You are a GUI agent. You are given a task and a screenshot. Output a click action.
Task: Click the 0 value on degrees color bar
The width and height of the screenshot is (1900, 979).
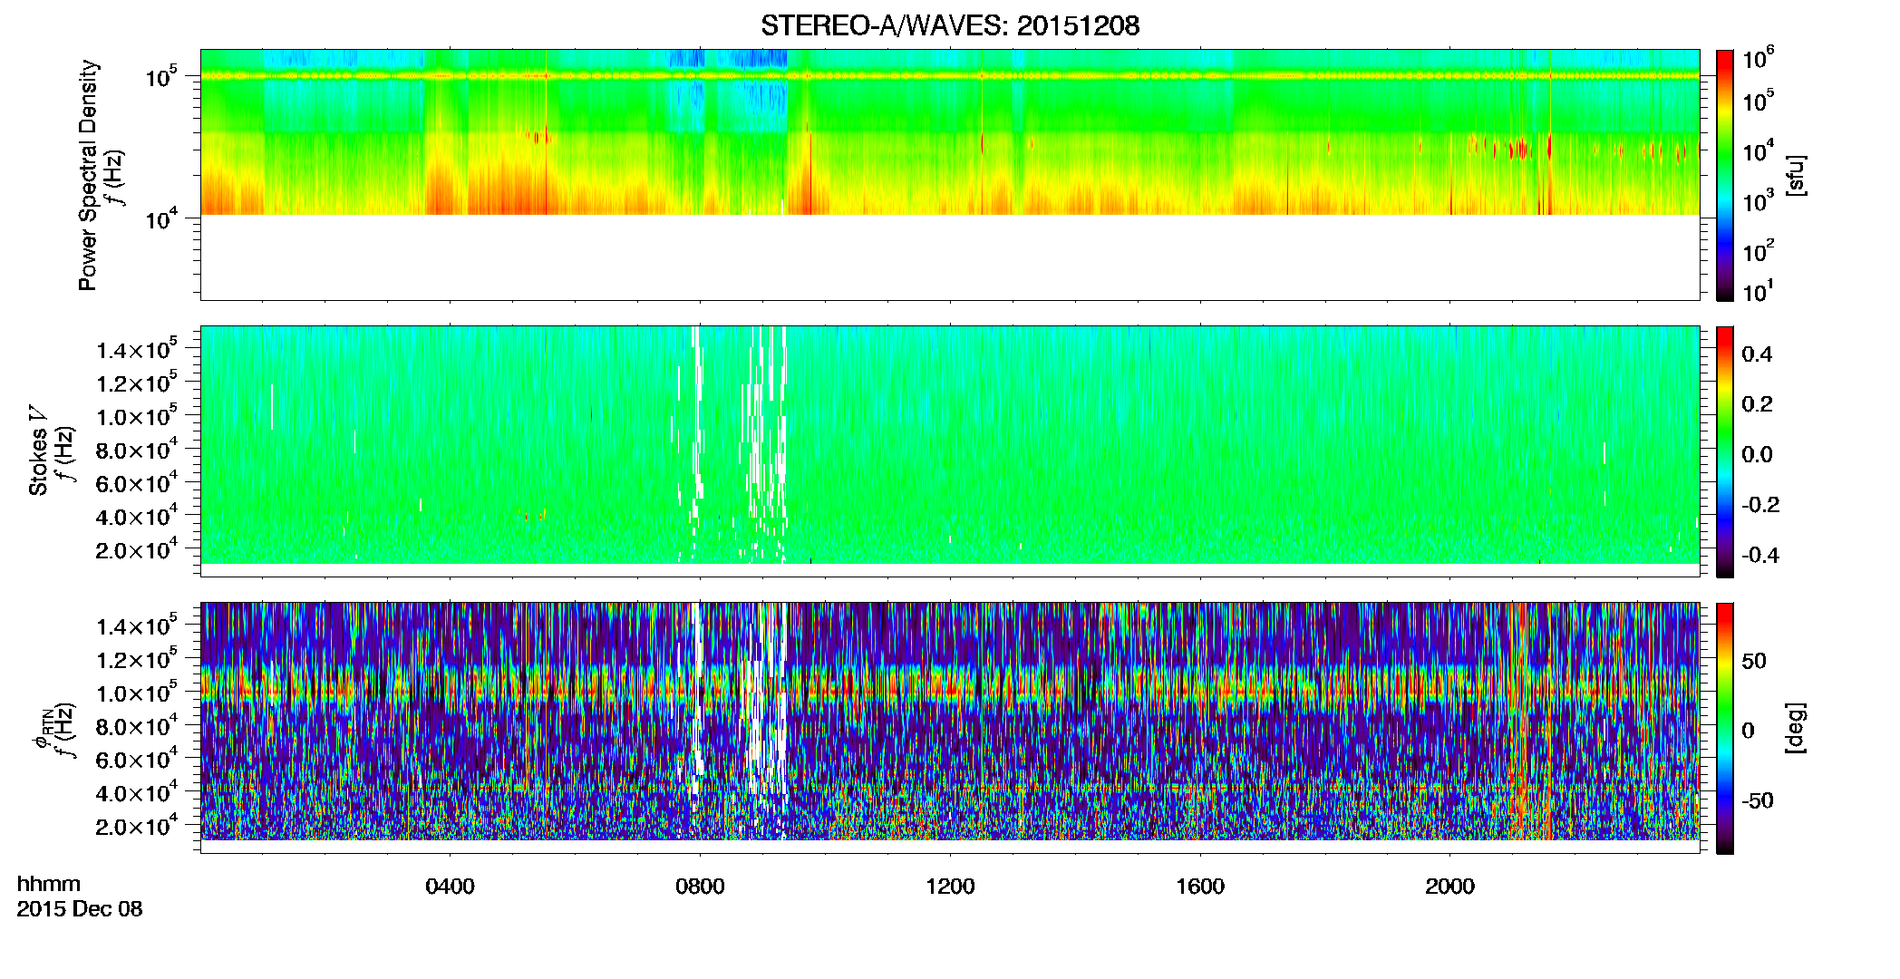(1748, 731)
